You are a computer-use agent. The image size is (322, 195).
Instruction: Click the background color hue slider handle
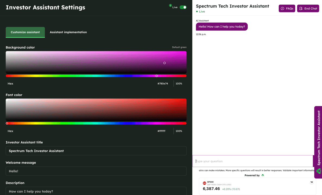(x=157, y=76)
